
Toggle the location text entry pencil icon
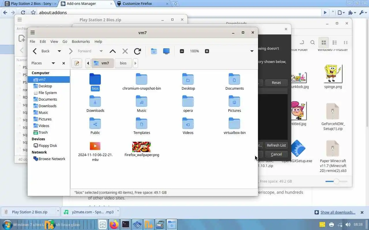77,63
